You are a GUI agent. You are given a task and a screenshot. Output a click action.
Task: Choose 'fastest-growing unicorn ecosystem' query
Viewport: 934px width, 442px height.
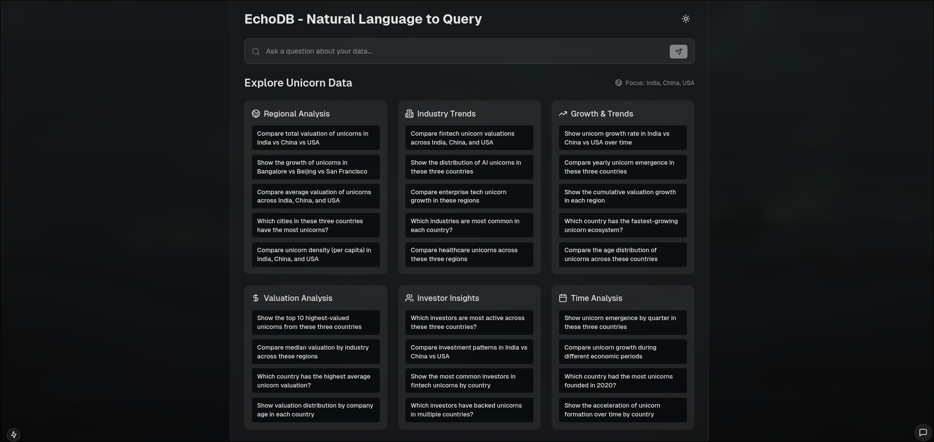tap(623, 225)
